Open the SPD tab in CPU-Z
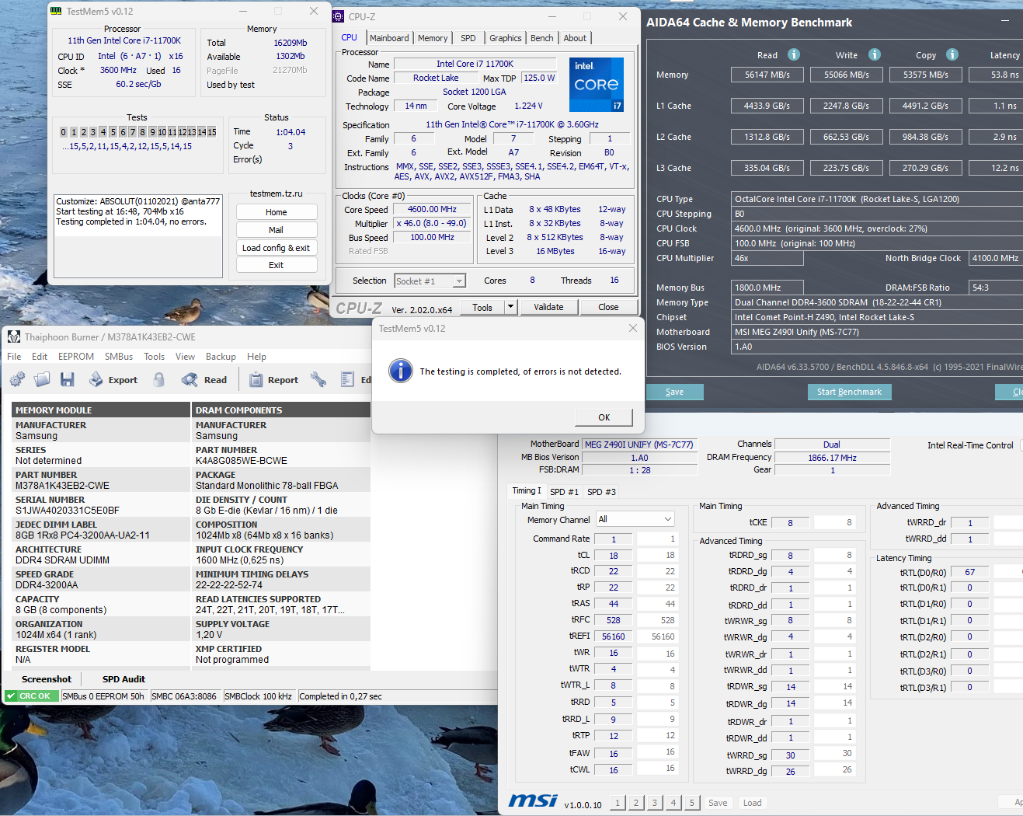This screenshot has width=1023, height=816. click(x=468, y=38)
